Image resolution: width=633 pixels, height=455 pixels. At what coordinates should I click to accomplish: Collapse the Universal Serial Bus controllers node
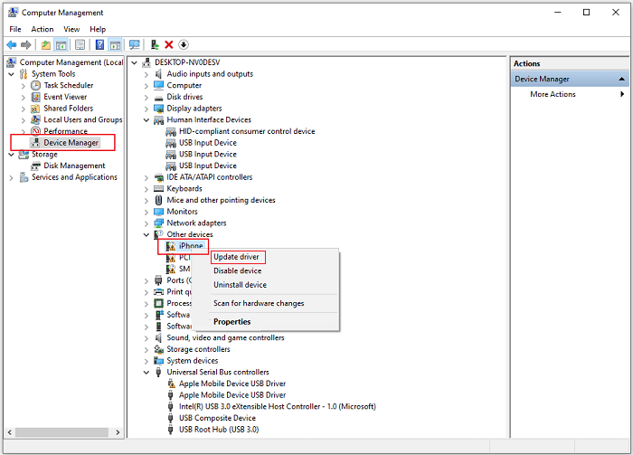[146, 372]
